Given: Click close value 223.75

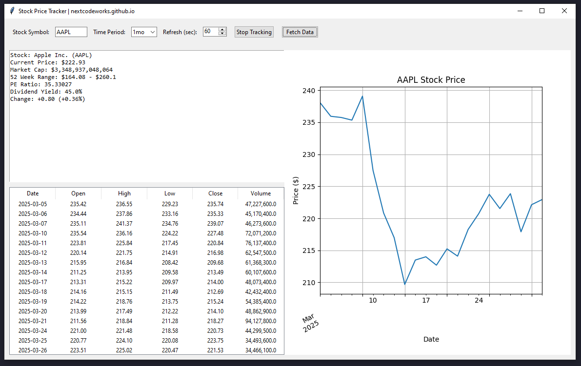Looking at the screenshot, I should pos(215,341).
